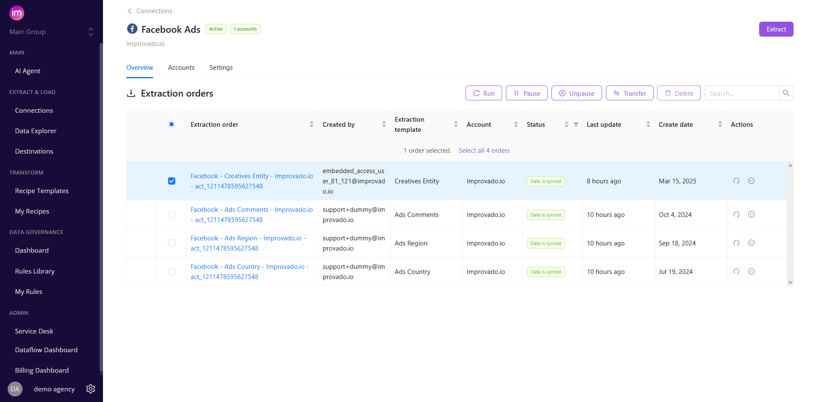Toggle the select-all header checkbox
817x402 pixels.
171,125
